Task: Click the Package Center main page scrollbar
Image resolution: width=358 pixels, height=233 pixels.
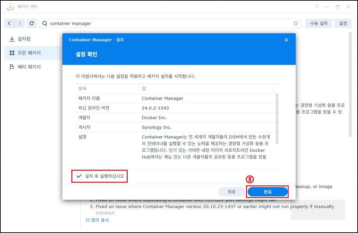Action: [350, 84]
